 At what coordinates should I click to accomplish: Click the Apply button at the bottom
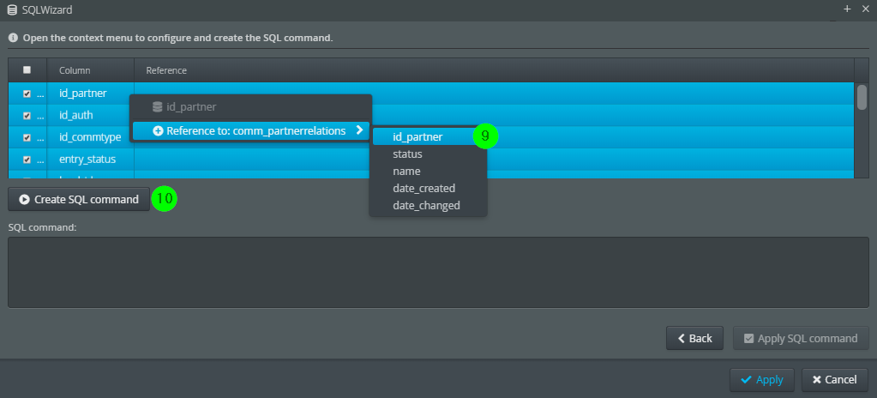pyautogui.click(x=762, y=379)
